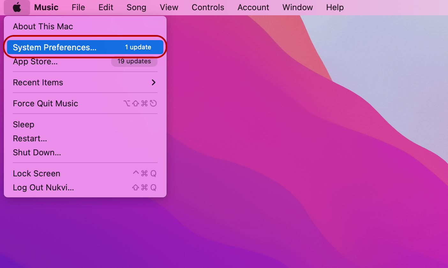Choose the App Store menu entry
Screen dimensions: 448x268
point(35,62)
